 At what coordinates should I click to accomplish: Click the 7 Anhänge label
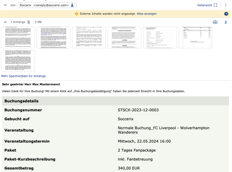pyautogui.click(x=18, y=22)
